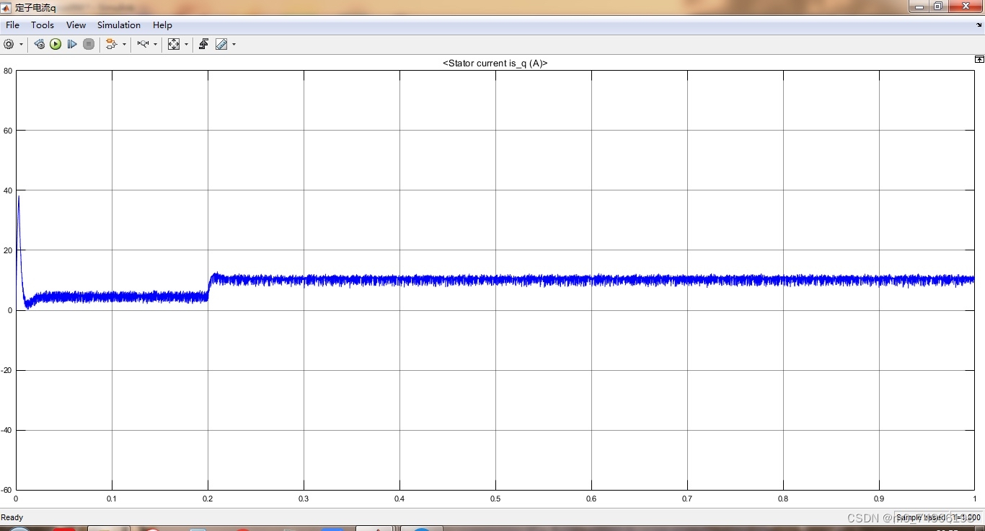985x531 pixels.
Task: Select the Zoom X magnifier tool
Action: tap(143, 44)
